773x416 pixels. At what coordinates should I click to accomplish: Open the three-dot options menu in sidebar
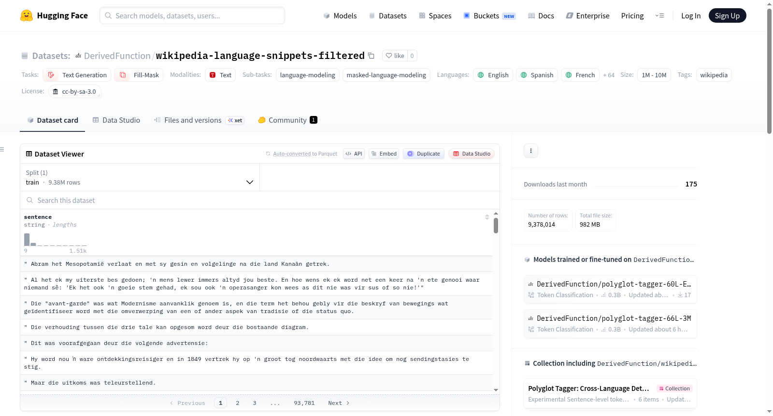531,151
